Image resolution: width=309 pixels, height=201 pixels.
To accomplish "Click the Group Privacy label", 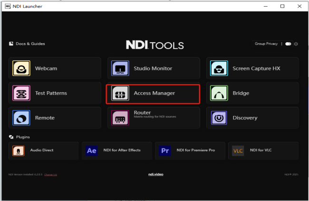I will (266, 44).
